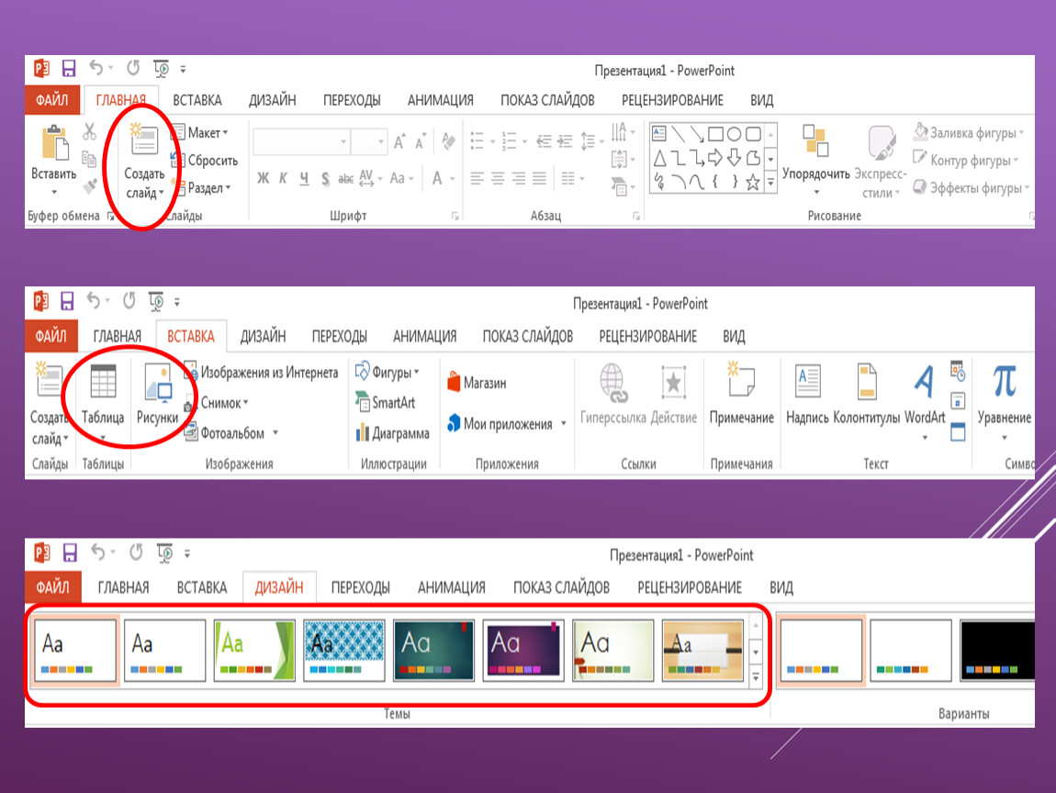Toggle align left paragraph button
This screenshot has width=1056, height=793.
tap(477, 178)
